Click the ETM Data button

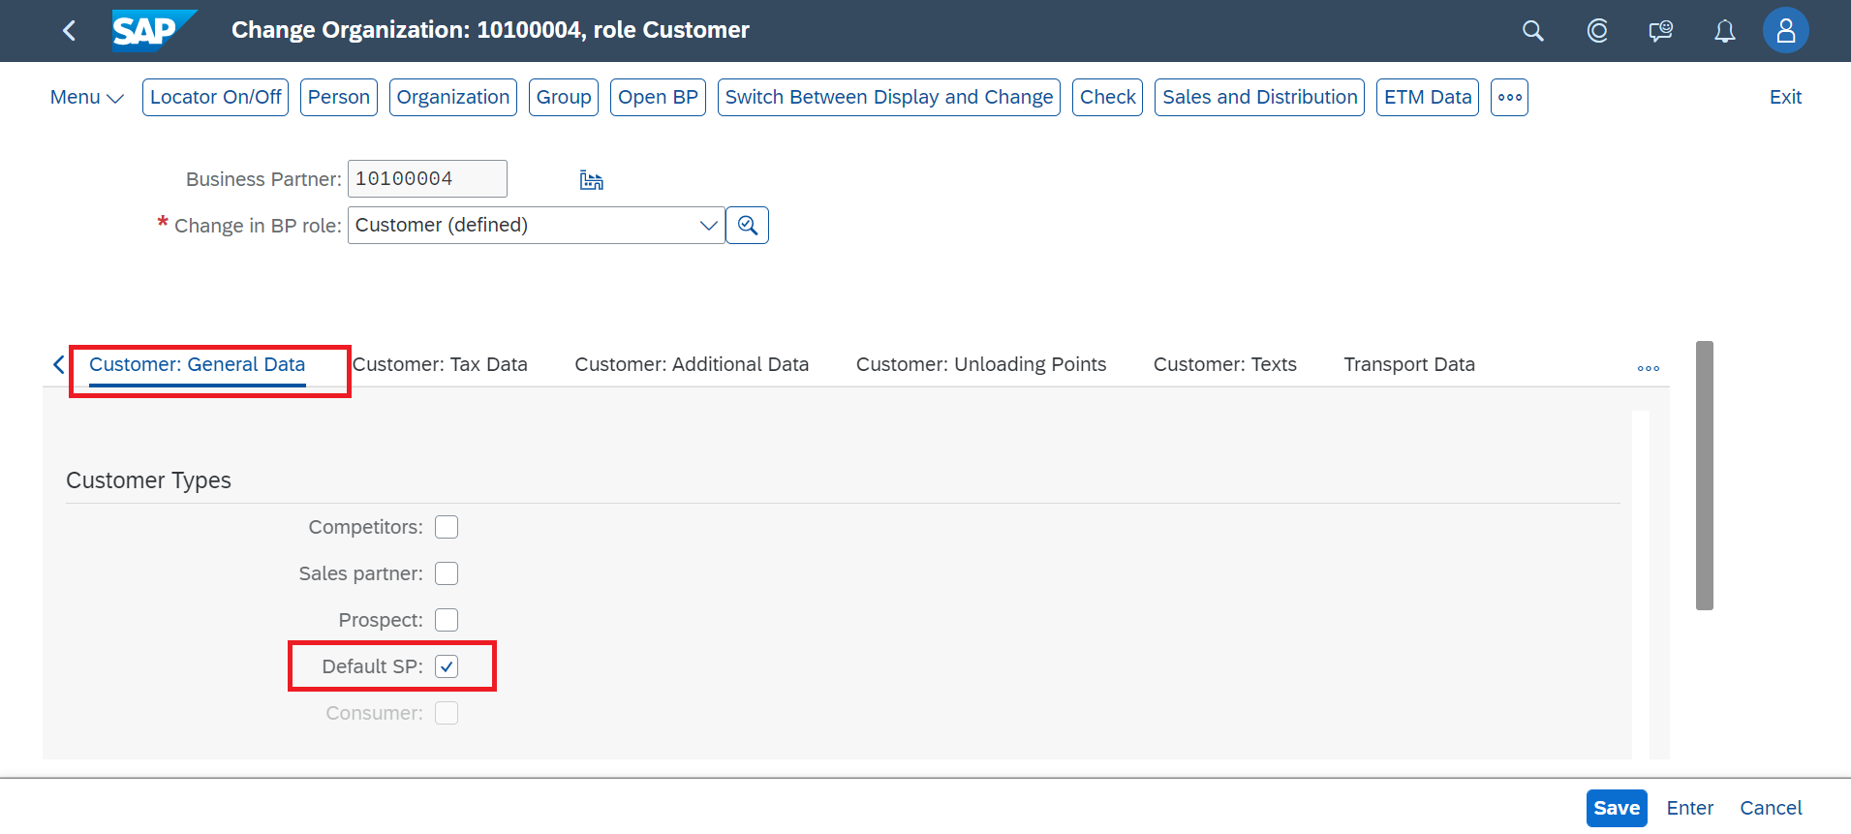point(1428,97)
